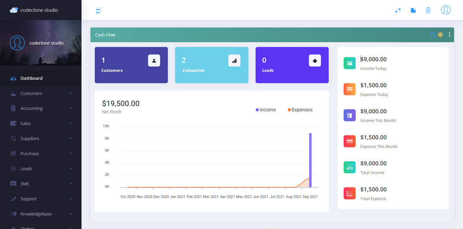463x229 pixels.
Task: Expand the Leads menu chevron
Action: pos(70,169)
